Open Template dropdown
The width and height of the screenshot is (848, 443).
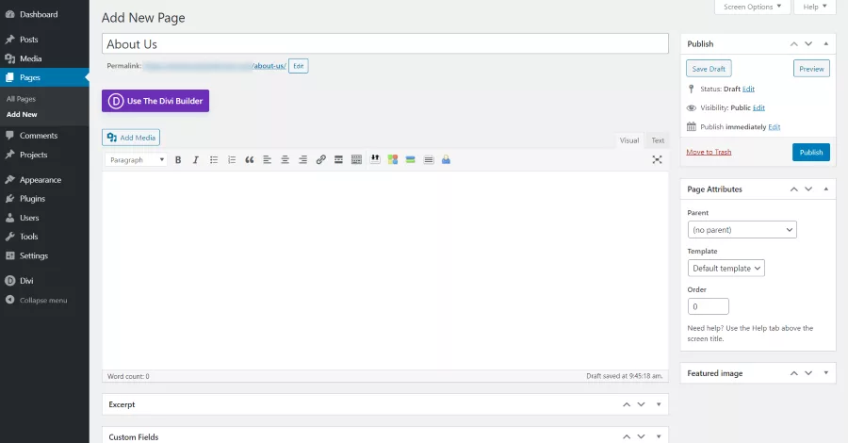726,268
